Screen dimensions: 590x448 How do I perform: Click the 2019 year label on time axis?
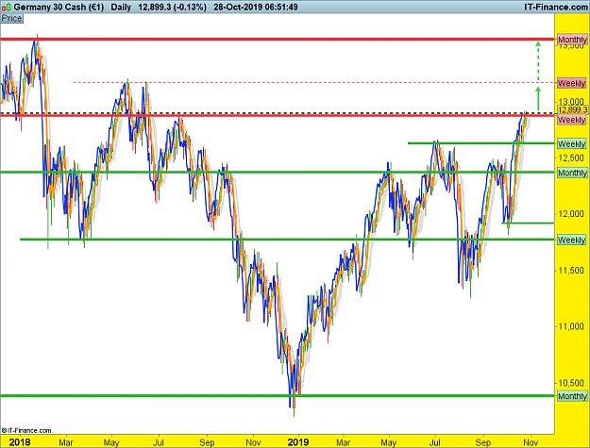point(298,442)
